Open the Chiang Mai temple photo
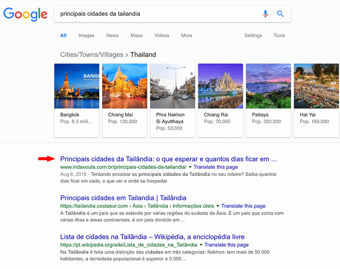 click(x=125, y=86)
